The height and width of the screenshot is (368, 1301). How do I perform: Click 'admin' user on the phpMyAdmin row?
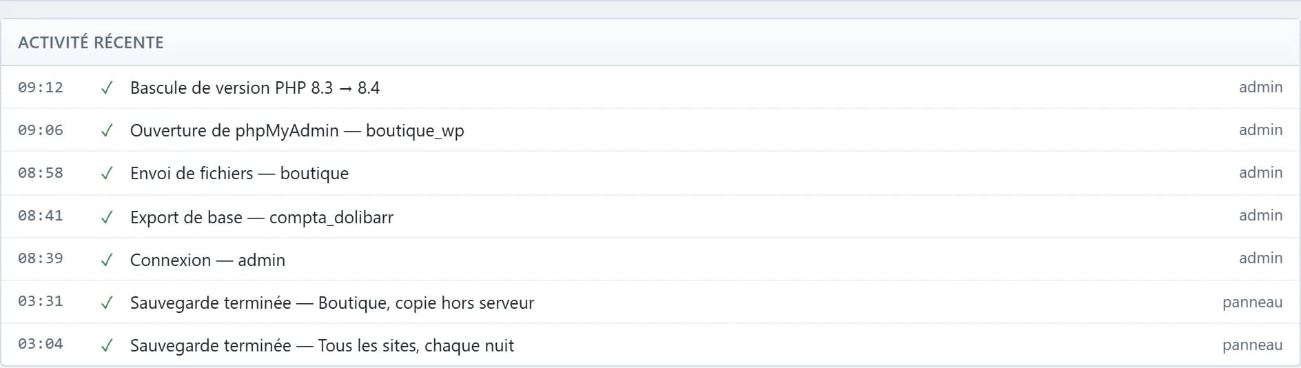[x=1260, y=130]
